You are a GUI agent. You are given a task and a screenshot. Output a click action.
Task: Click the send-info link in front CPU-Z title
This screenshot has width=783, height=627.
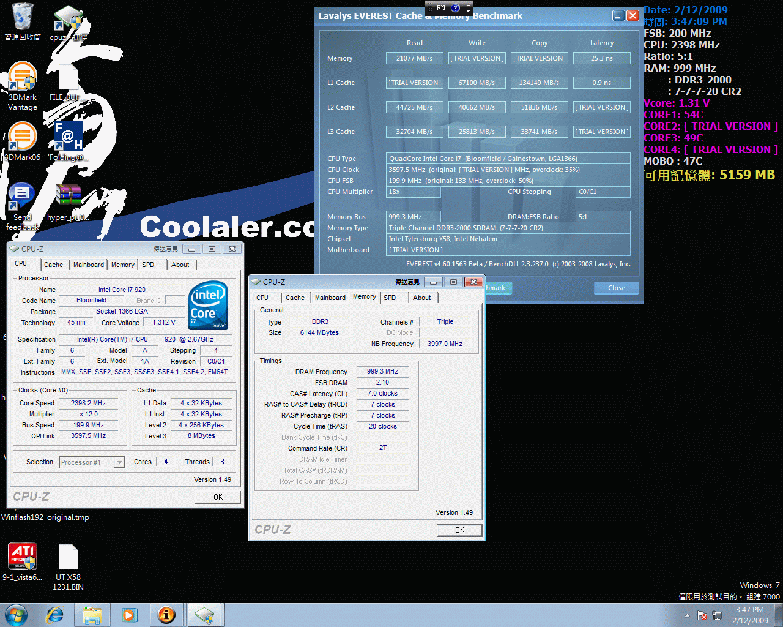(x=407, y=282)
